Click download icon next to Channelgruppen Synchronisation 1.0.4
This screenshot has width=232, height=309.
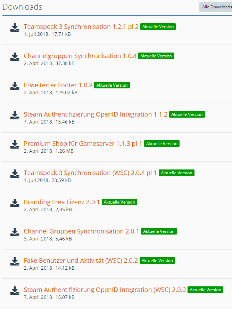pos(15,57)
